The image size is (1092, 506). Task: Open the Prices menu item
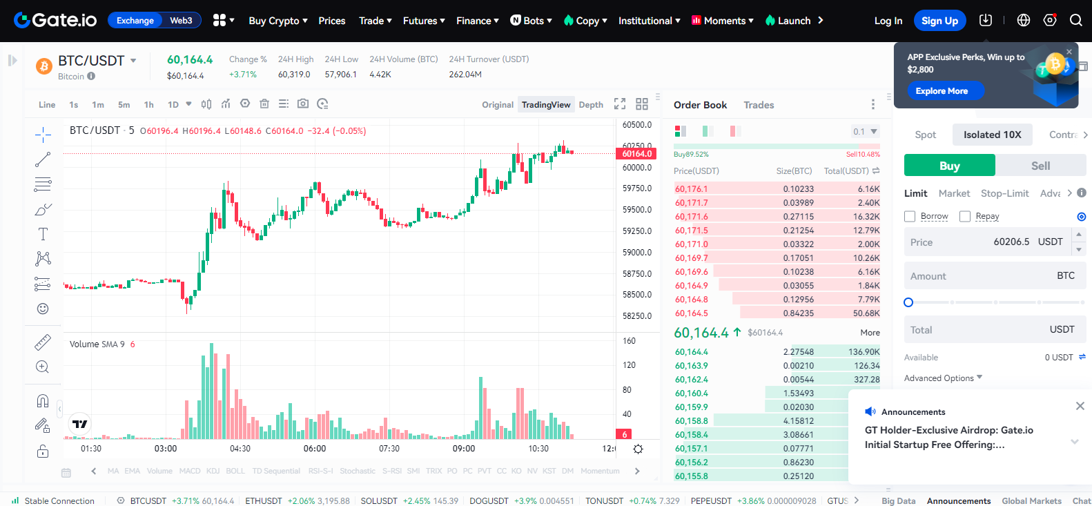click(332, 21)
